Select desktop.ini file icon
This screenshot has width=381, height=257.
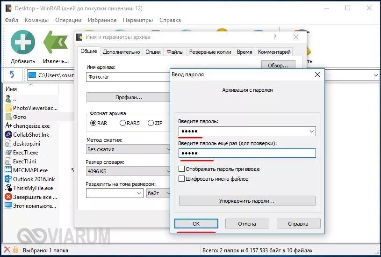pos(8,144)
